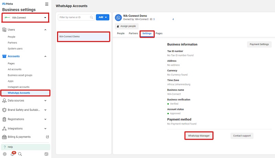Open Payment Settings button
Viewport: 275px width, 158px height.
(259, 44)
